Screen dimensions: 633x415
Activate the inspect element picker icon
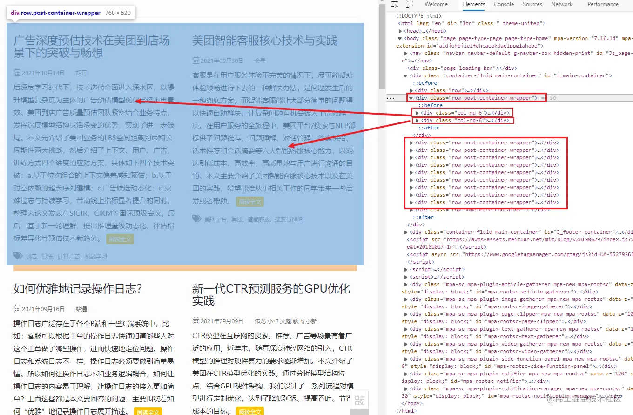(395, 5)
